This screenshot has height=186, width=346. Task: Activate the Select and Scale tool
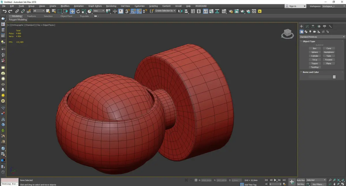(84, 11)
